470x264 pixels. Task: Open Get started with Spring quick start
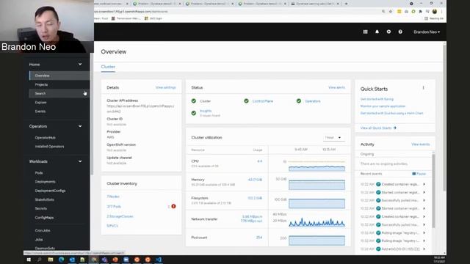click(377, 99)
